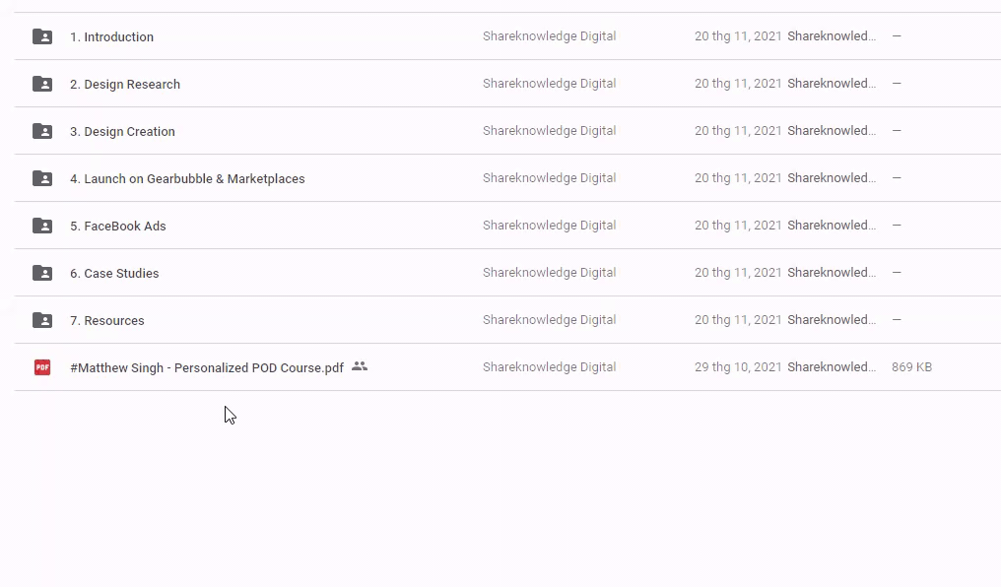Open the 1. Introduction folder name

[111, 37]
